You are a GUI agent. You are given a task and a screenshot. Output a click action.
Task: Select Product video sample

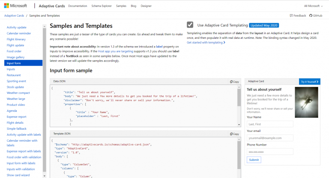coord(16,105)
